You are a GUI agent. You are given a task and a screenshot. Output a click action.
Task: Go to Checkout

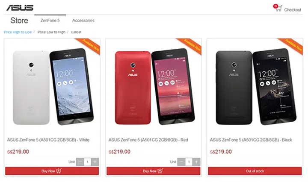pyautogui.click(x=293, y=10)
